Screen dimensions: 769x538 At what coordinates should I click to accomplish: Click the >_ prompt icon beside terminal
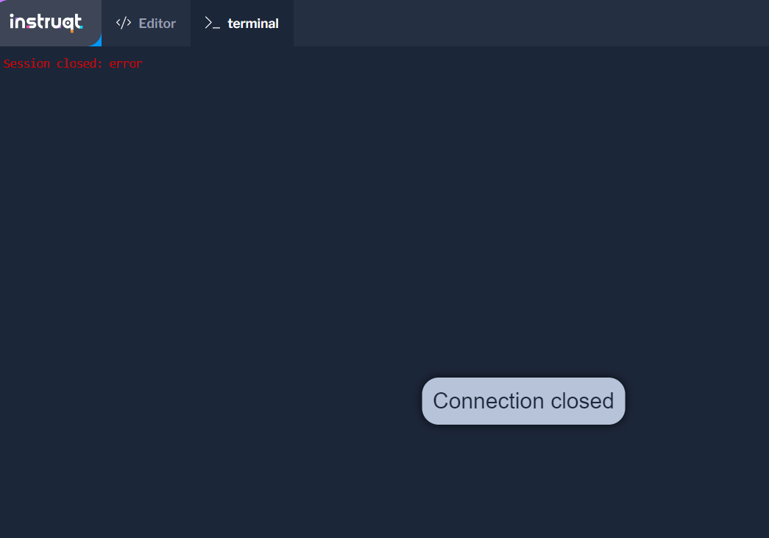(x=212, y=23)
